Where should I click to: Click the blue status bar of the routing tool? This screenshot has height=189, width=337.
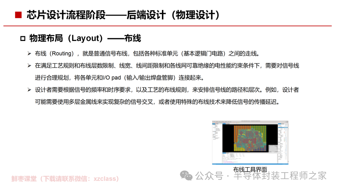(x=250, y=164)
